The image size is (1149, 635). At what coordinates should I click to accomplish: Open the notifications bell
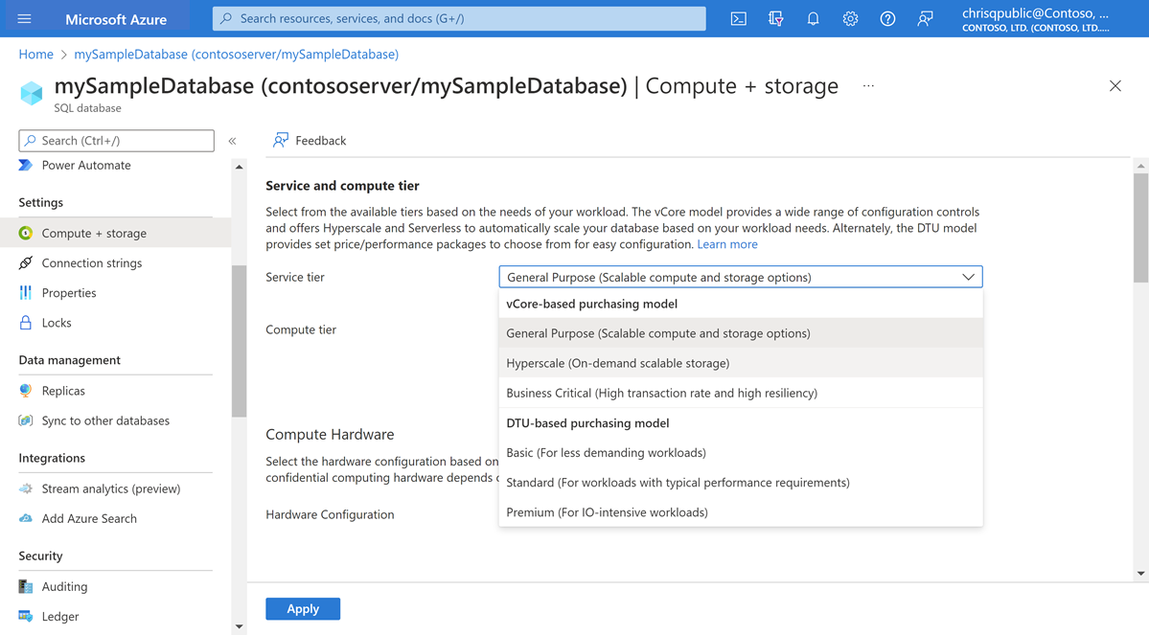(x=813, y=19)
